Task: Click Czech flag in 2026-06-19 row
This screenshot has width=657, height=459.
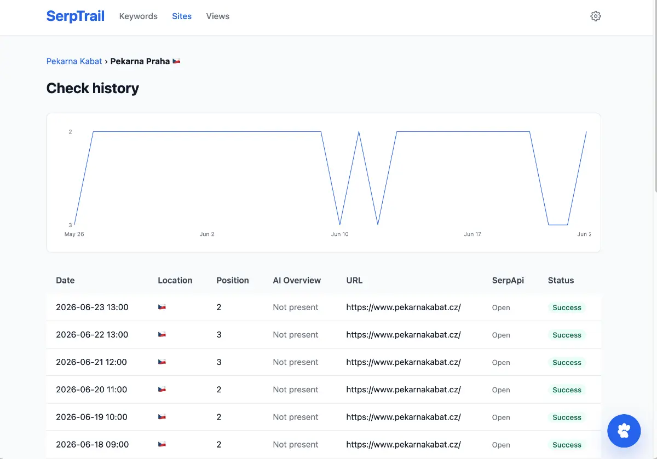Action: 162,417
